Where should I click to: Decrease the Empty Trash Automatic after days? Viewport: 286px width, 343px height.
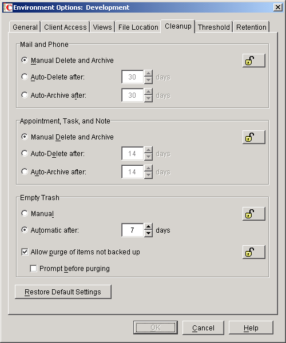tap(148, 233)
